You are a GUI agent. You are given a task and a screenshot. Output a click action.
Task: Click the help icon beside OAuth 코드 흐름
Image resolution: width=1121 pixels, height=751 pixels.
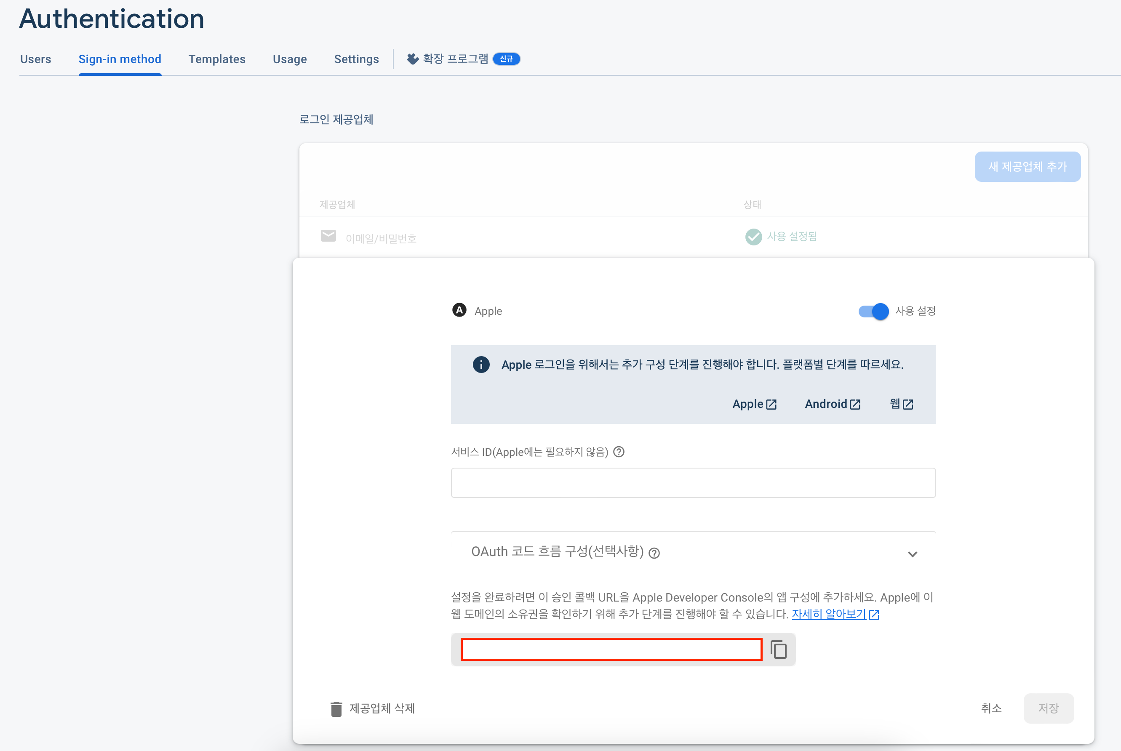tap(654, 553)
